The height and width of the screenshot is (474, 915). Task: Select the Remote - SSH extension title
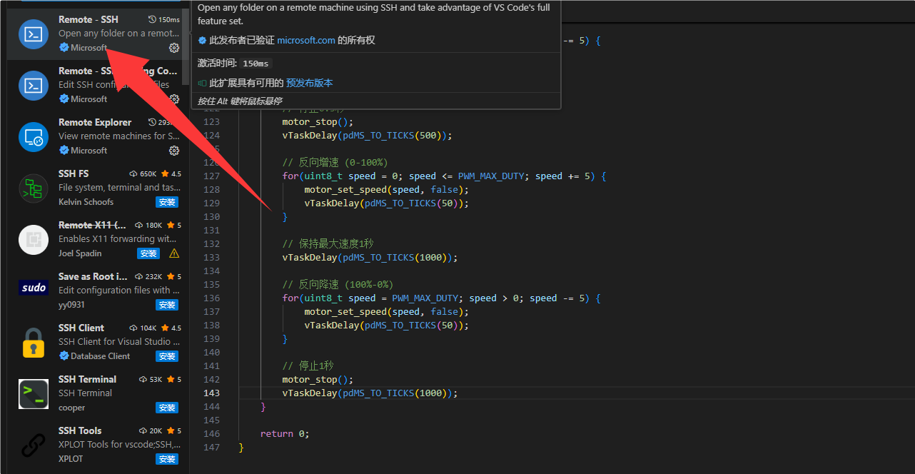coord(89,19)
